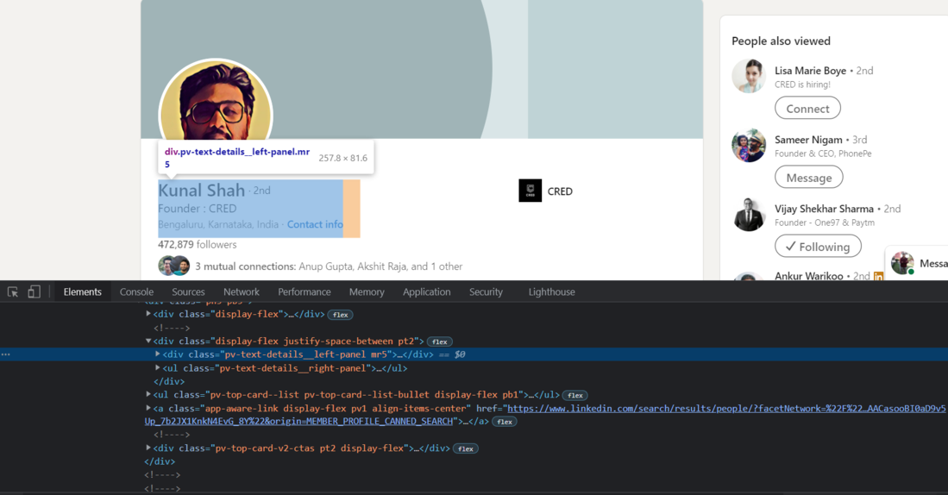
Task: Expand the pv-text-details__left-panel mr5 node
Action: coord(157,354)
